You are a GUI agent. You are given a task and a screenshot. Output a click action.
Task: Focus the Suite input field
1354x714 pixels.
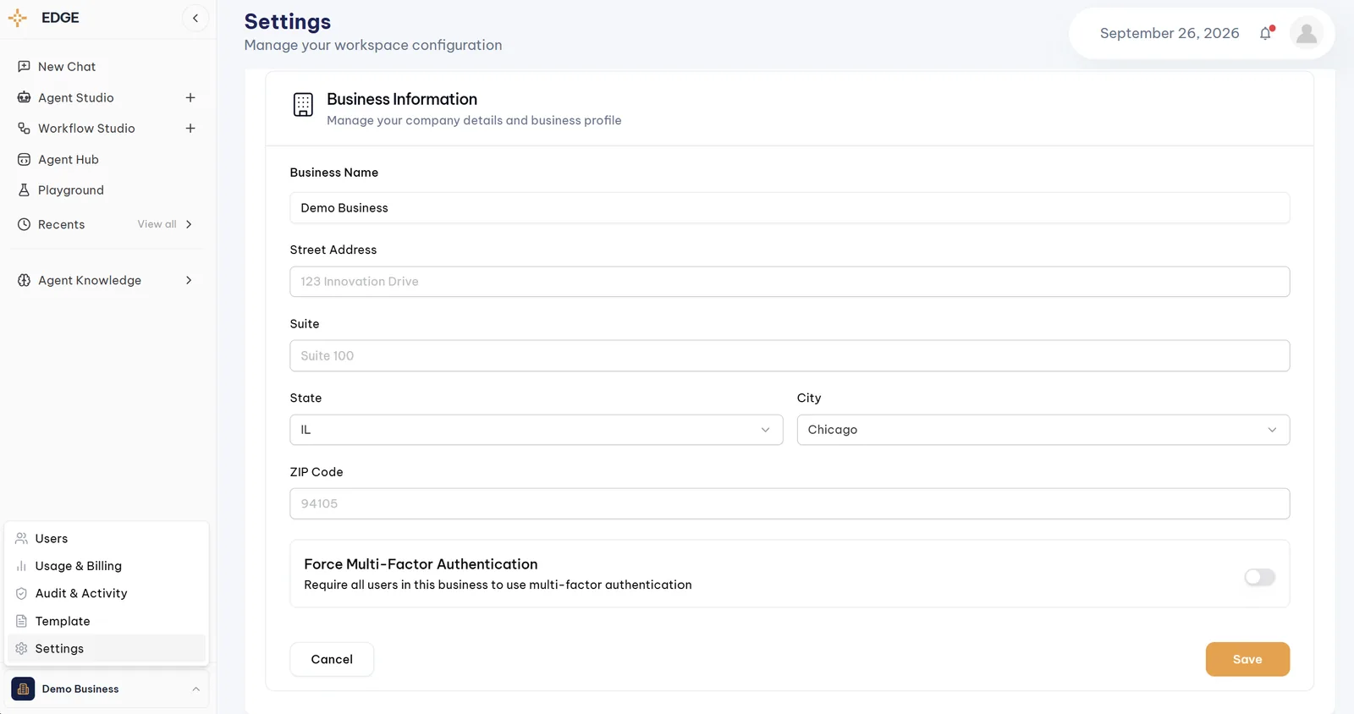point(790,355)
